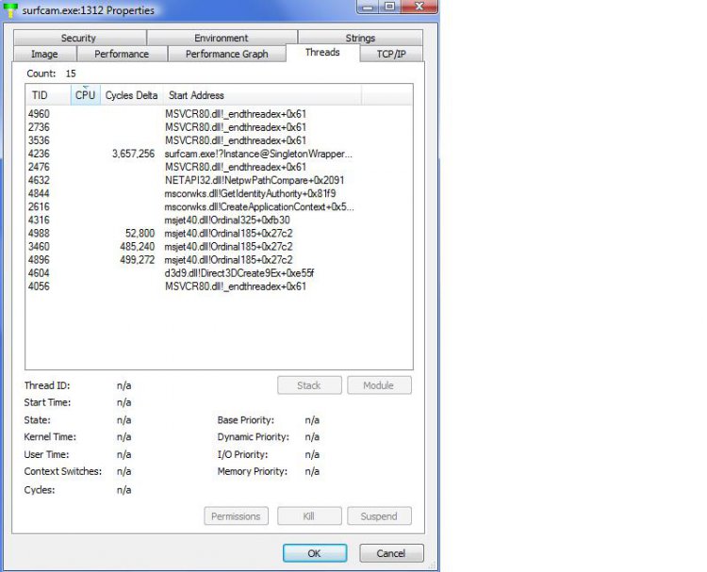The height and width of the screenshot is (572, 707).
Task: Click the Stack button
Action: tap(309, 385)
